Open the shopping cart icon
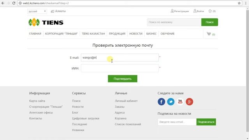Viewport: 249px width, 140px height. click(209, 34)
